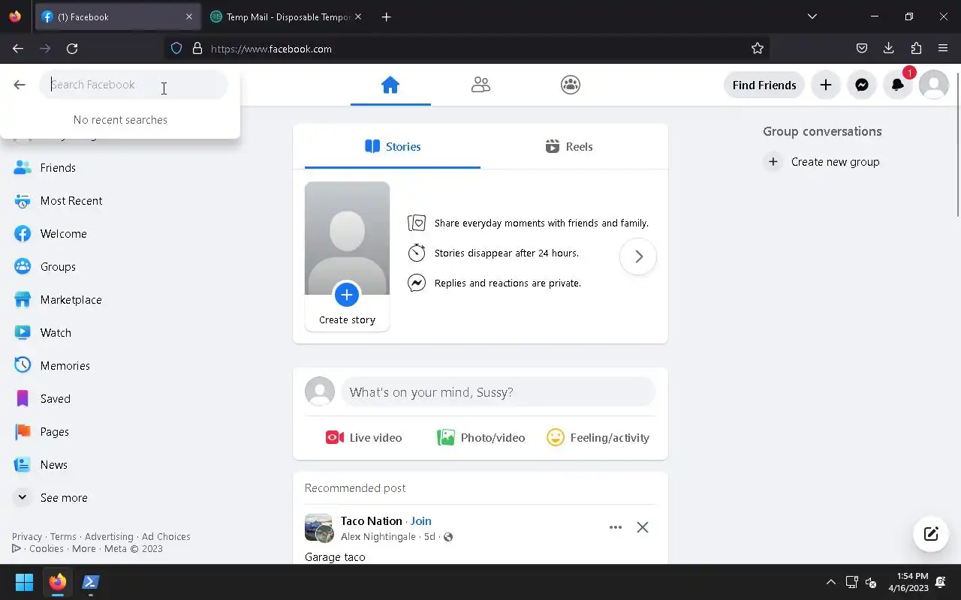The image size is (961, 600).
Task: Choose Feeling/activity for a post
Action: tap(598, 438)
